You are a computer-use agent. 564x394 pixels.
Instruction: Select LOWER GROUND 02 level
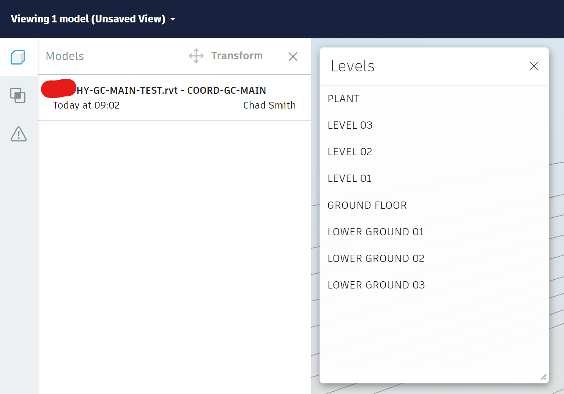coord(376,258)
